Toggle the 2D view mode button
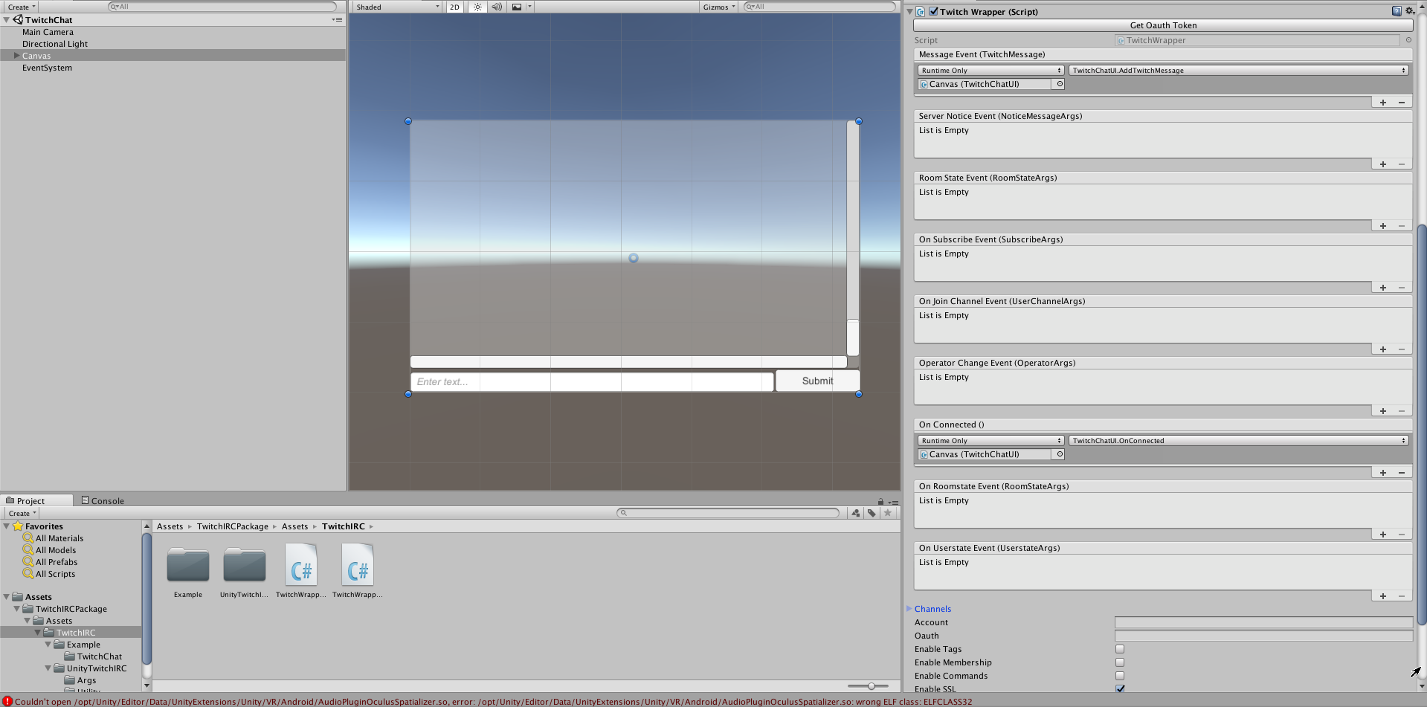Screen dimensions: 1427x707 pos(454,7)
